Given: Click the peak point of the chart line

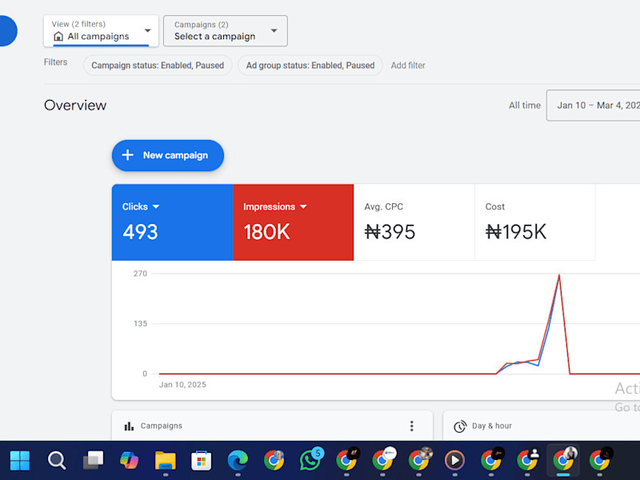Looking at the screenshot, I should (559, 275).
